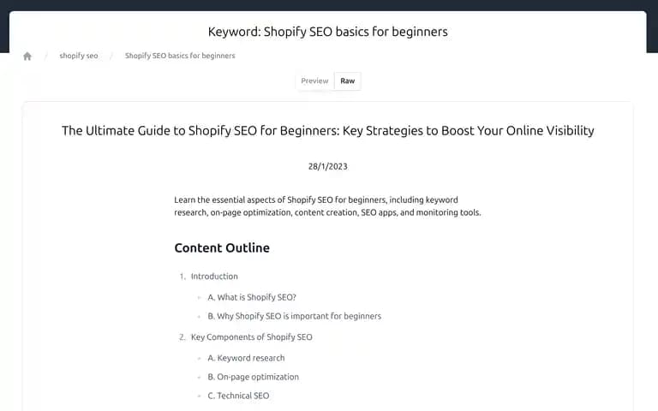
Task: Select 'B. On-page optimization' outline item
Action: coord(254,377)
